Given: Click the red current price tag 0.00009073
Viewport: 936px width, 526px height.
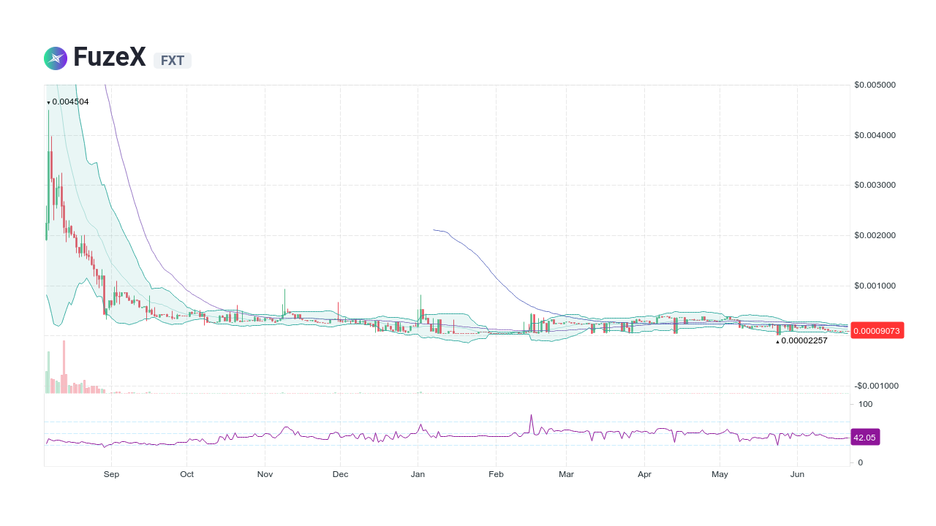Looking at the screenshot, I should click(877, 330).
